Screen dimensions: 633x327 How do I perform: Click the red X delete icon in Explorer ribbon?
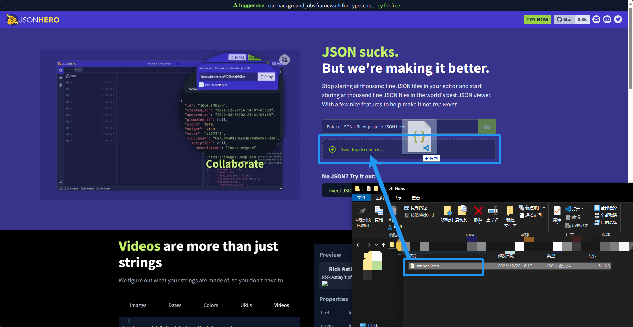478,211
